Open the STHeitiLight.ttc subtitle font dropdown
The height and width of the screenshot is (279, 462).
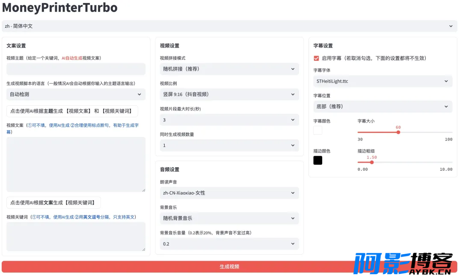(382, 81)
